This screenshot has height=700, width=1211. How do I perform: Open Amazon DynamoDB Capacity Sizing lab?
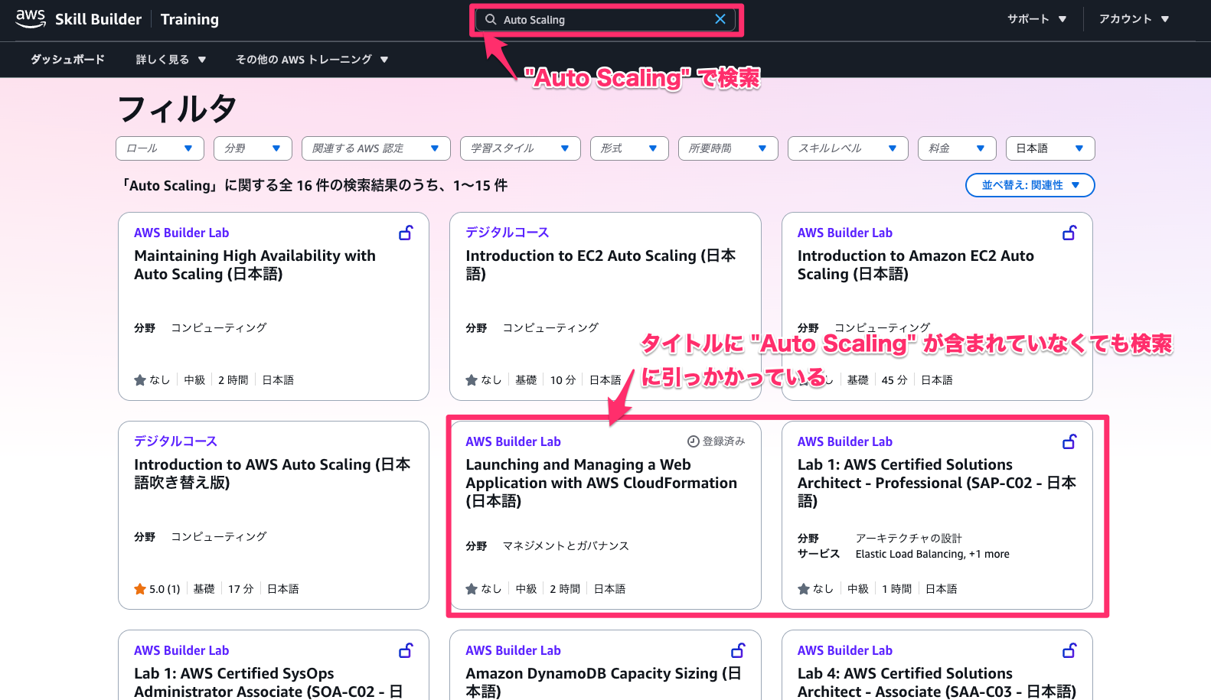(x=603, y=682)
